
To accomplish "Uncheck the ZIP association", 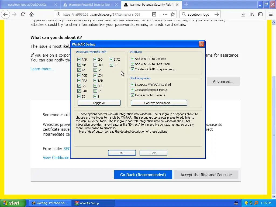I will coord(79,65).
